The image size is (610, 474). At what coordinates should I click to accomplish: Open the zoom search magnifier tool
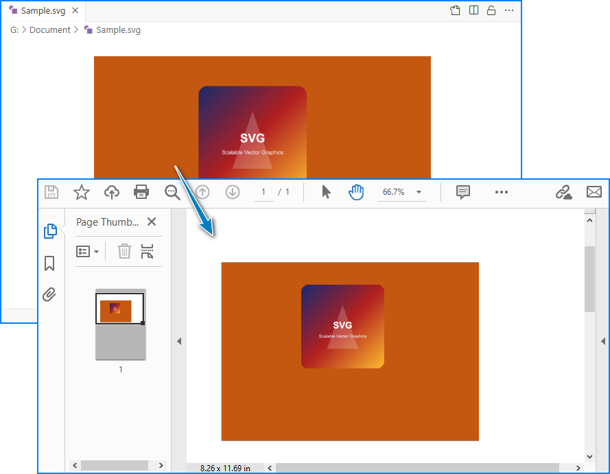[x=172, y=192]
